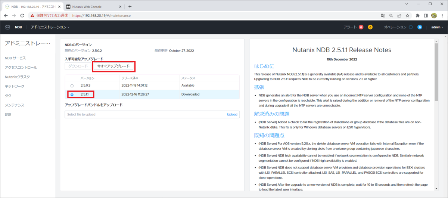
Task: Open Nutanixクラスタ in the sidebar
Action: [x=17, y=77]
